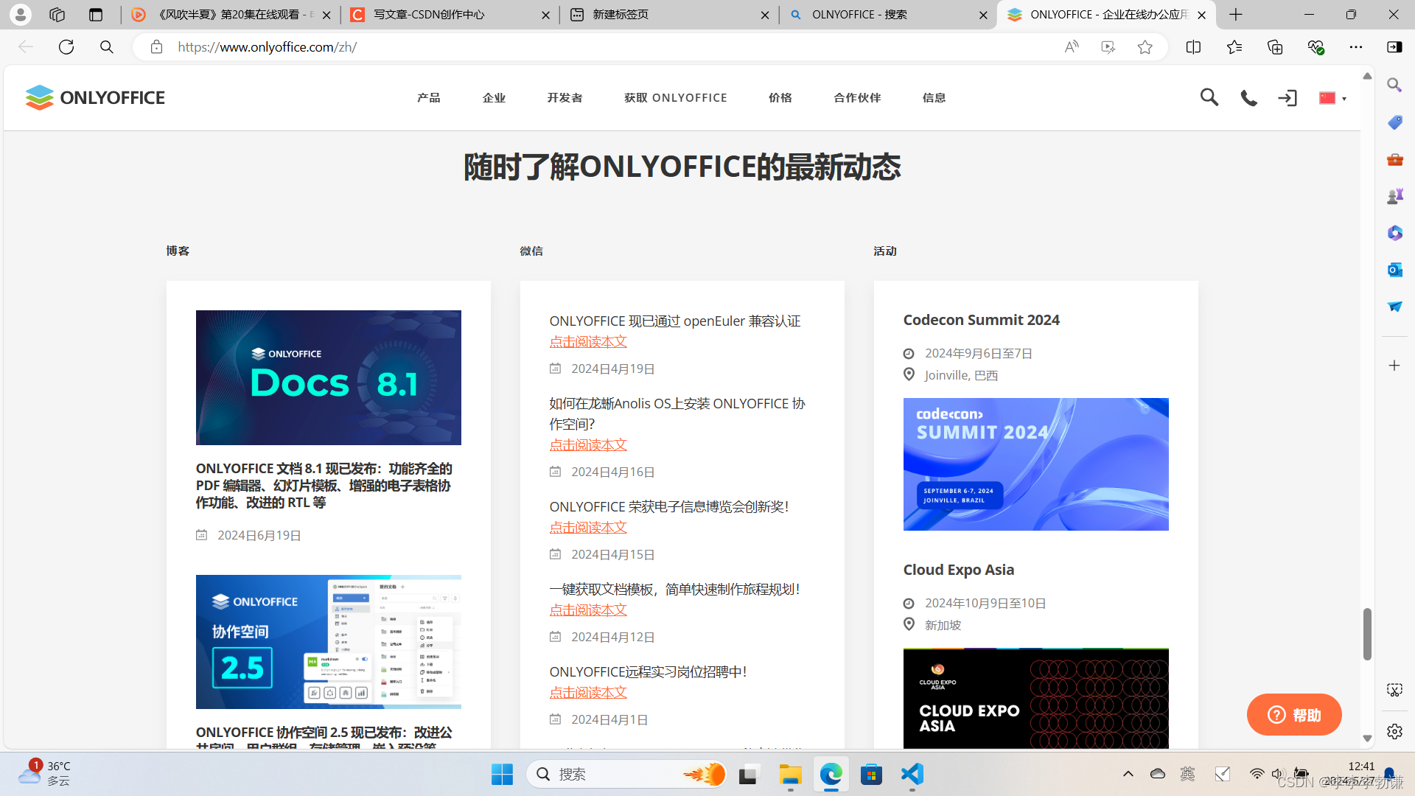The image size is (1415, 796).
Task: Open File Explorer from the taskbar
Action: 791,775
